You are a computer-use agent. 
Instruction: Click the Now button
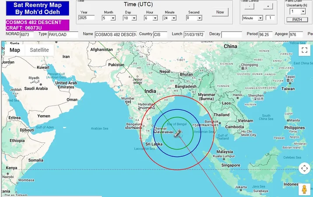[220, 12]
